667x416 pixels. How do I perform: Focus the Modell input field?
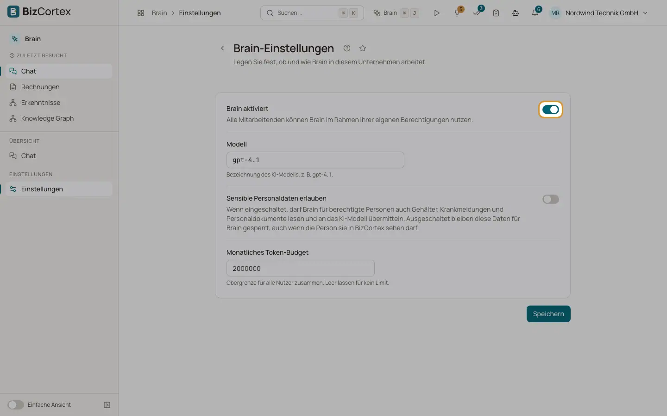(x=315, y=160)
